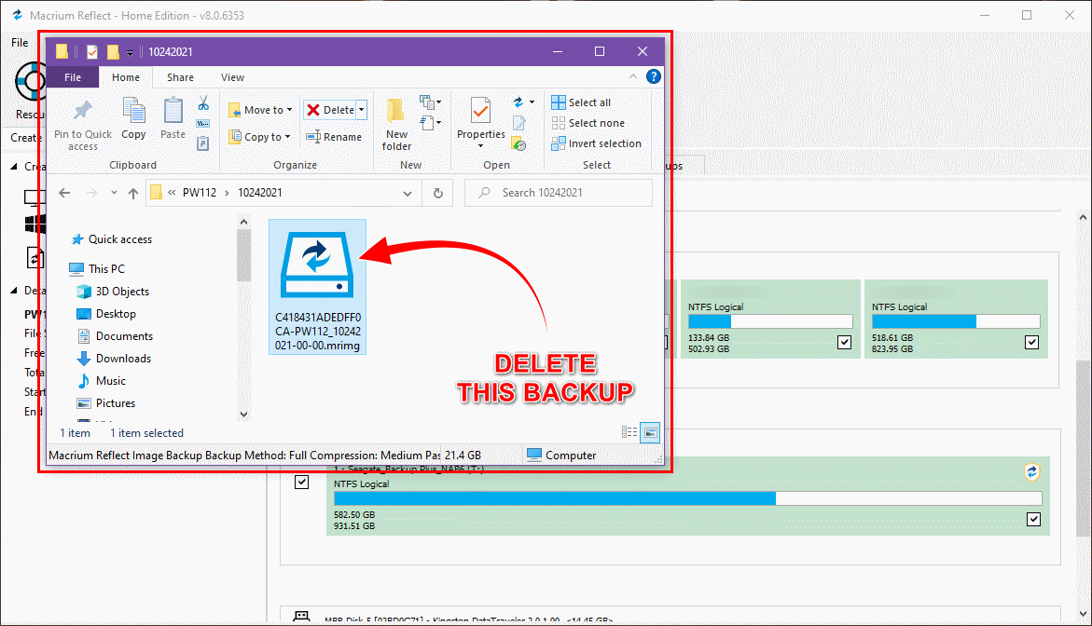This screenshot has height=626, width=1092.
Task: Open the 3D Objects folder
Action: (x=113, y=292)
